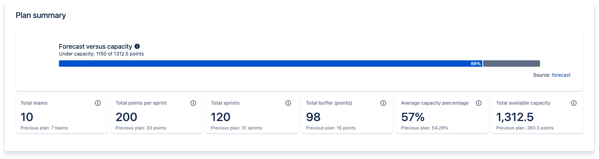This screenshot has height=159, width=599.
Task: Click the Plan summary heading
Action: pos(41,16)
